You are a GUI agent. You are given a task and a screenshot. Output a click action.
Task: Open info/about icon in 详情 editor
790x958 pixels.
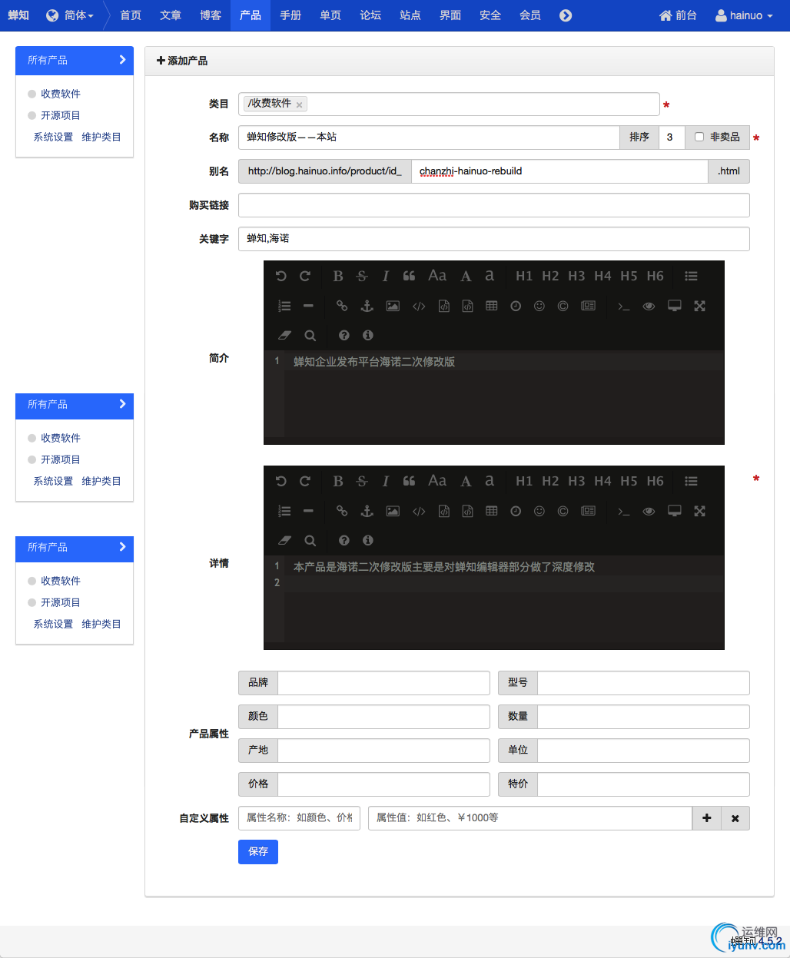[368, 540]
